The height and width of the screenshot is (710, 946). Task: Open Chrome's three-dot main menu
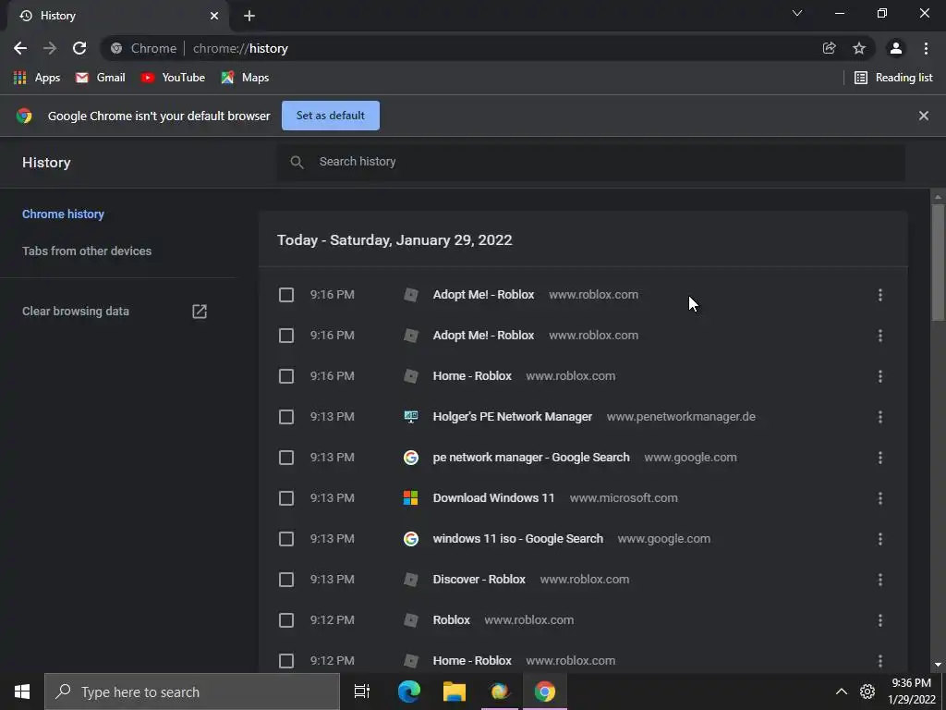926,48
